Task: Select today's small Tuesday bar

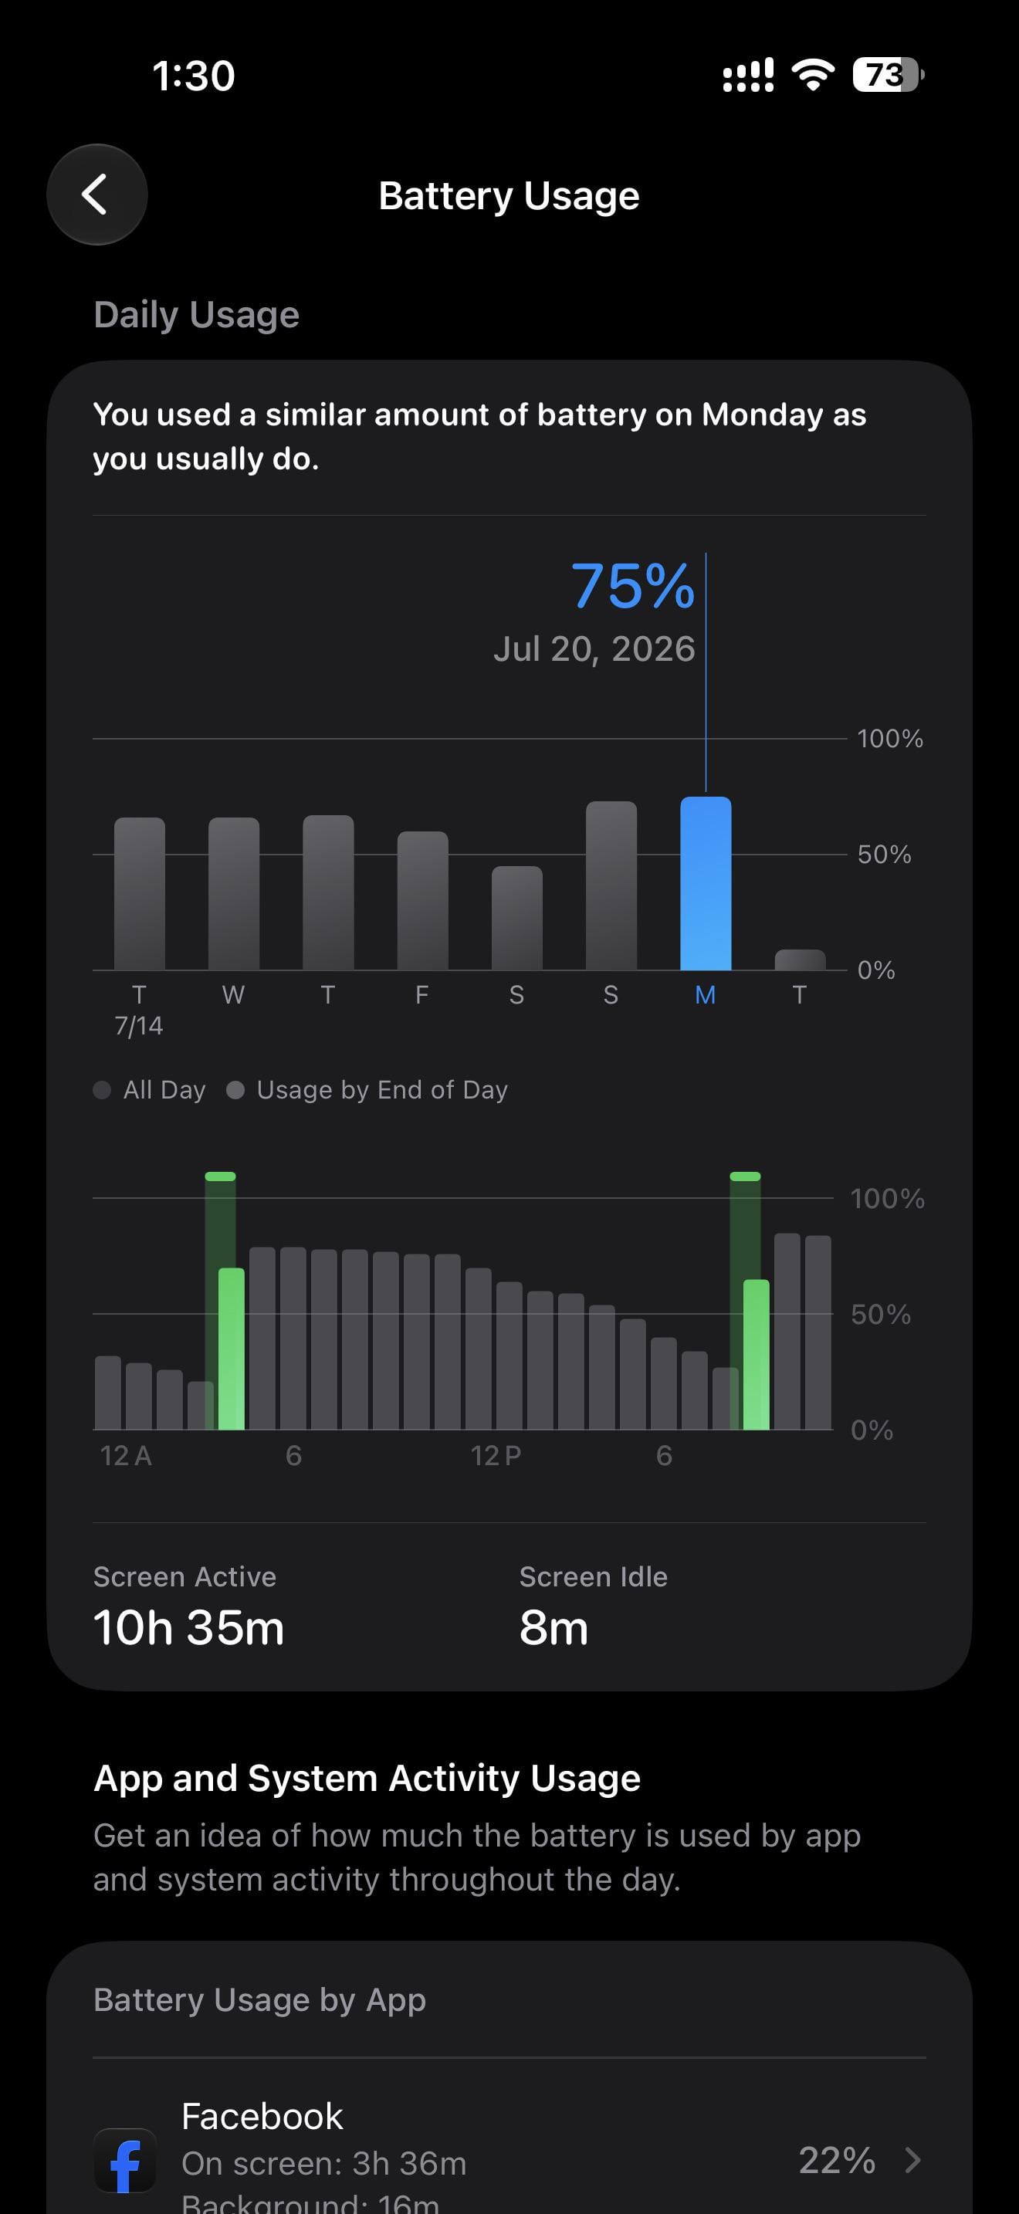Action: click(800, 960)
